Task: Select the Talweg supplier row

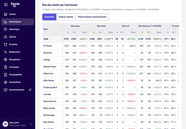Action: (x=111, y=60)
